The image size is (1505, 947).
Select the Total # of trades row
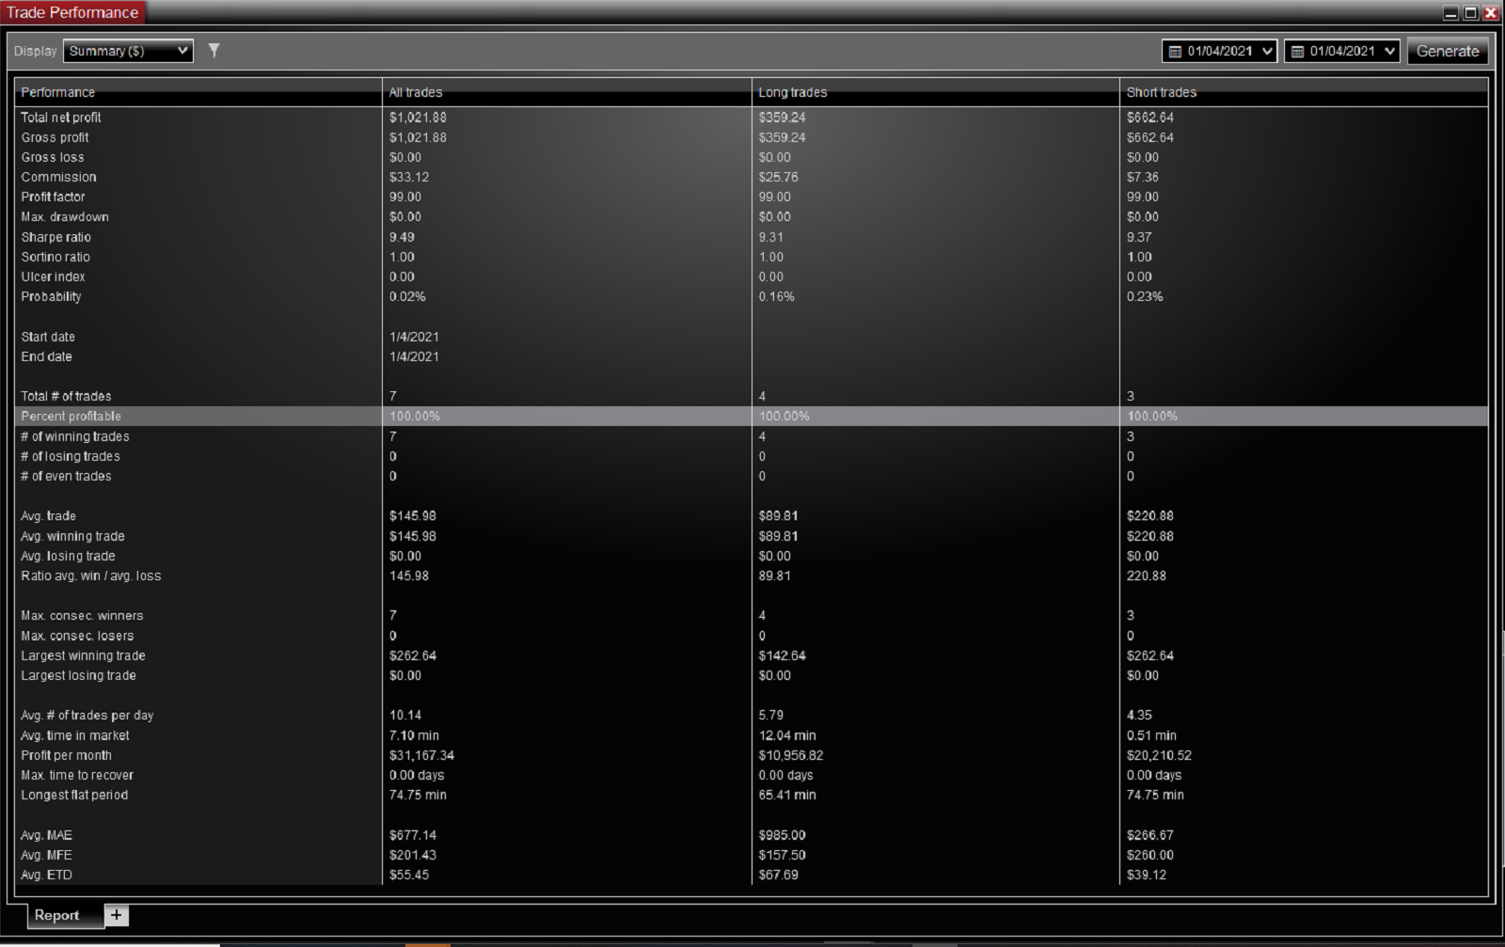[752, 396]
